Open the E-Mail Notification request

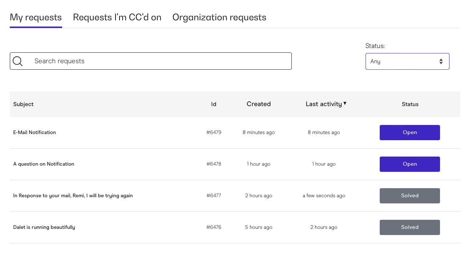click(x=35, y=133)
